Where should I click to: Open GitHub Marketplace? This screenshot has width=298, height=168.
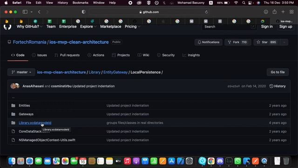(x=111, y=27)
